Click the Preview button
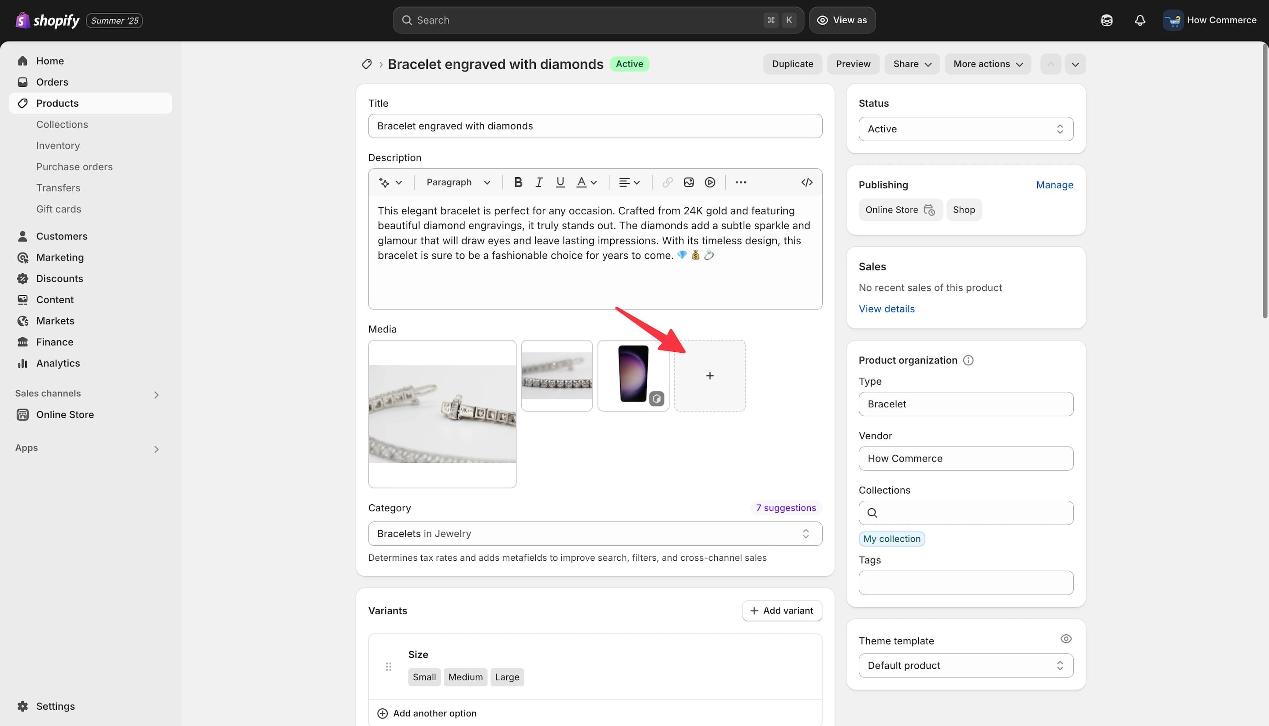The width and height of the screenshot is (1269, 726). click(x=853, y=64)
